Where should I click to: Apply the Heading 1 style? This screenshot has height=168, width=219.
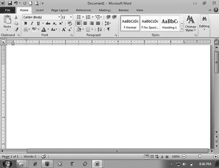(x=169, y=23)
